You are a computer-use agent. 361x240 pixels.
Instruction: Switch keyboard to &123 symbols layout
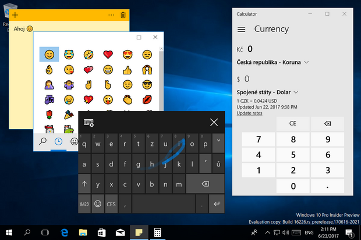[x=84, y=204]
